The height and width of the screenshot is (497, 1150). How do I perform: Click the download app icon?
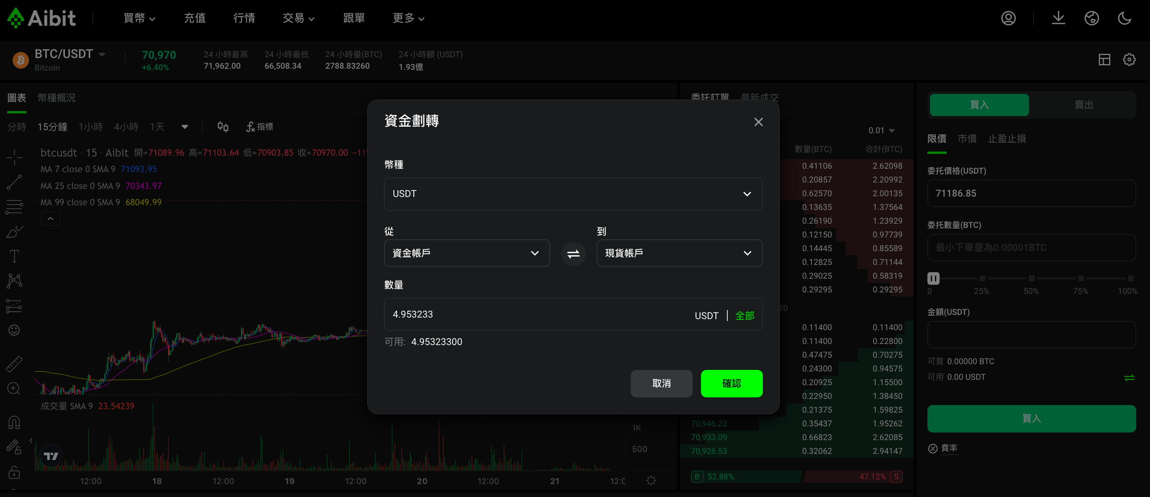[x=1058, y=18]
